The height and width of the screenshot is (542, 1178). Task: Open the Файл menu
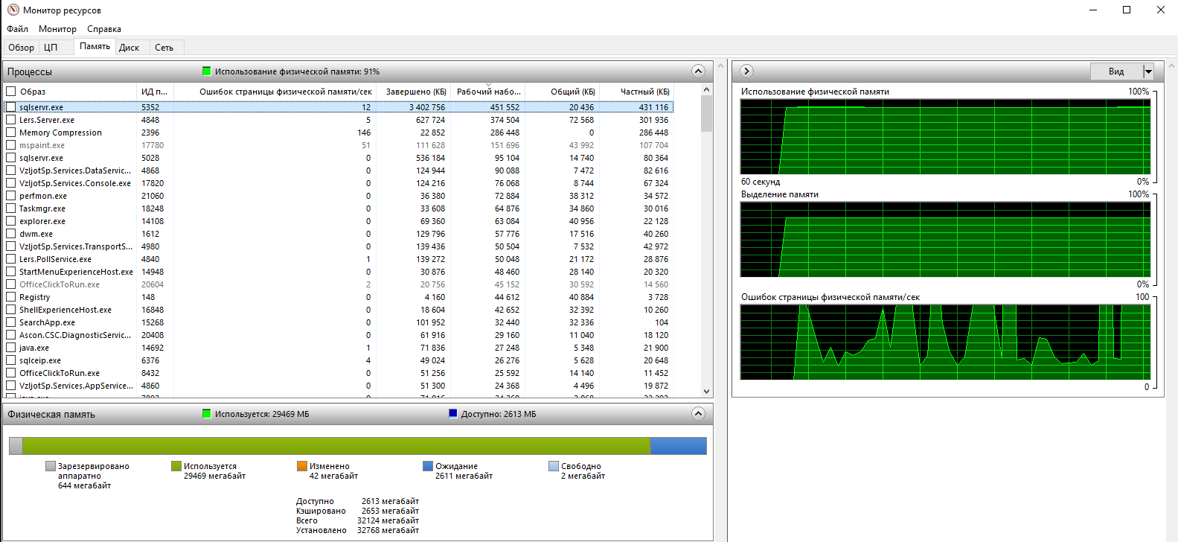pos(18,29)
